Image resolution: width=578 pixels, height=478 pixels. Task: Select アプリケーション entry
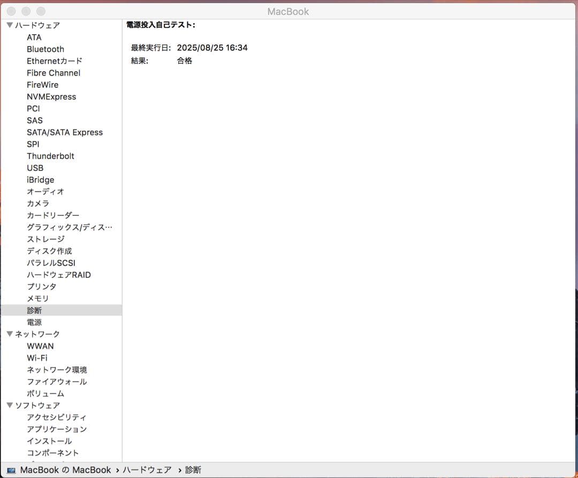(x=57, y=429)
